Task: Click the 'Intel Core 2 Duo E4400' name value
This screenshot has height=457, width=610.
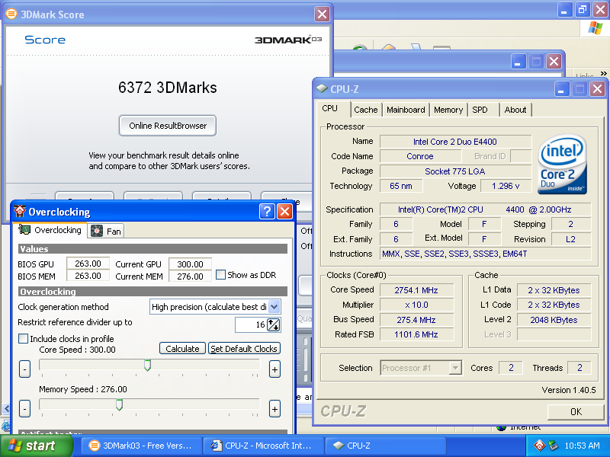Action: point(455,142)
